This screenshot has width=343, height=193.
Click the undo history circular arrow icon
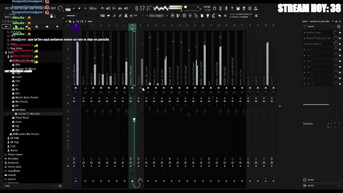(214, 9)
